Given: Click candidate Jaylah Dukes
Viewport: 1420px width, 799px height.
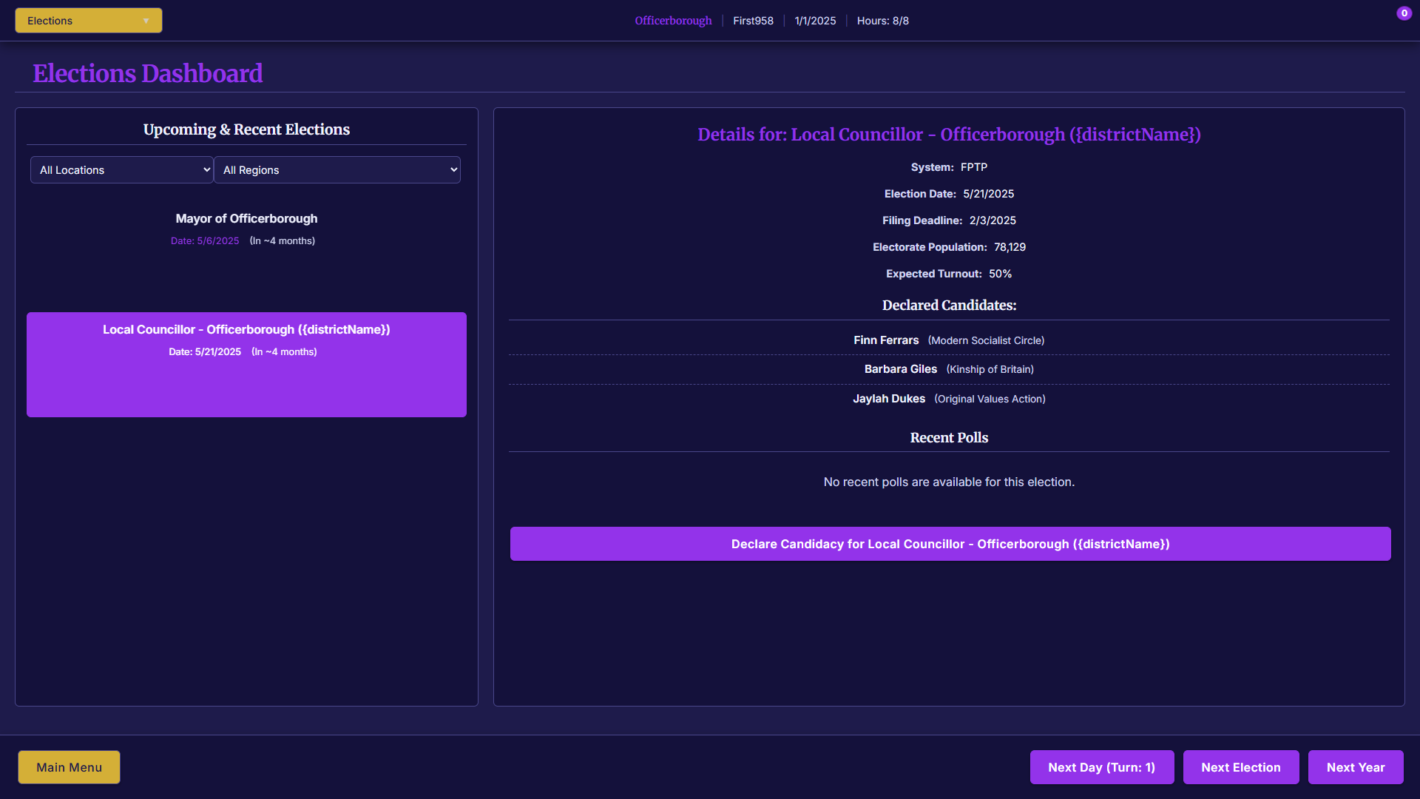Looking at the screenshot, I should 889,399.
